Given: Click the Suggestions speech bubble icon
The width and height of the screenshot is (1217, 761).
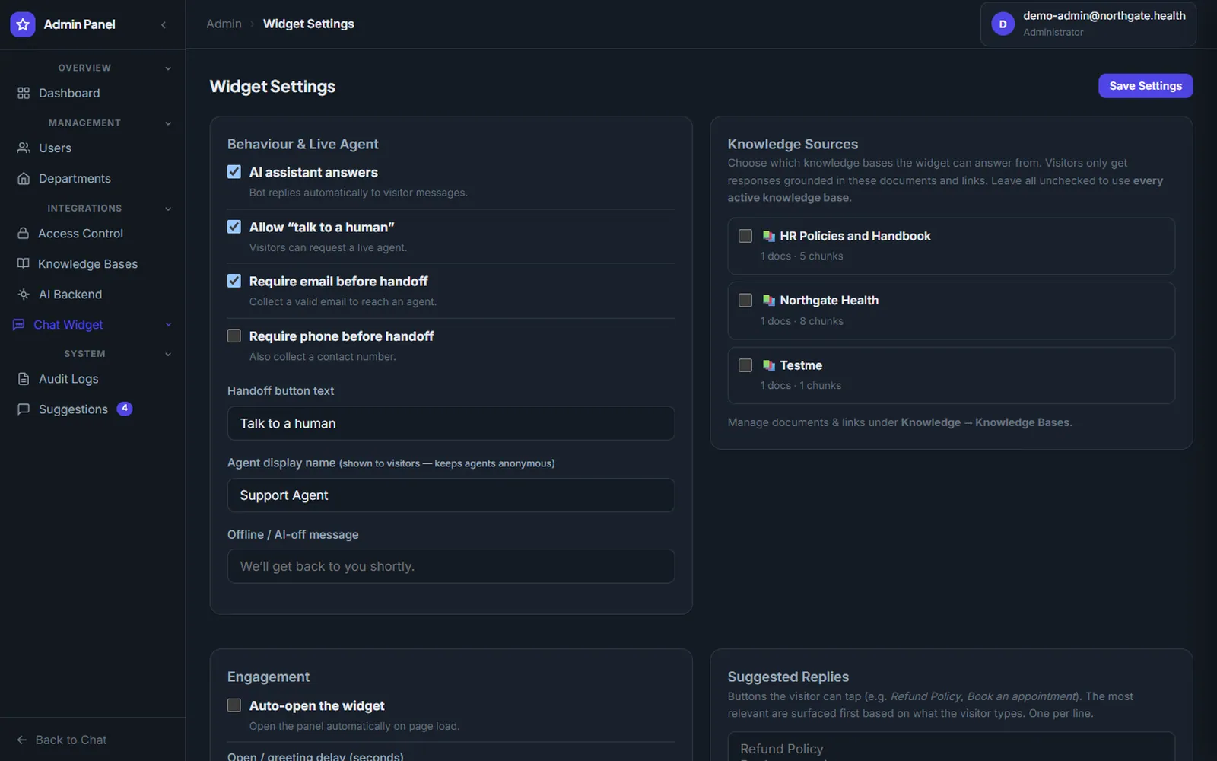Looking at the screenshot, I should (x=24, y=409).
